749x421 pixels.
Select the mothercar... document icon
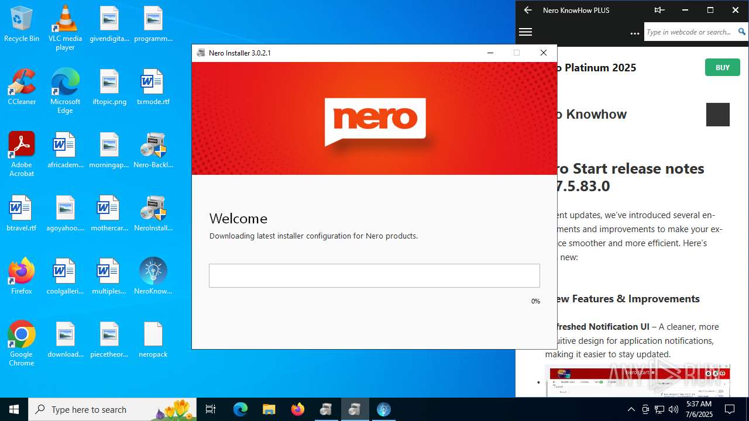tap(109, 213)
